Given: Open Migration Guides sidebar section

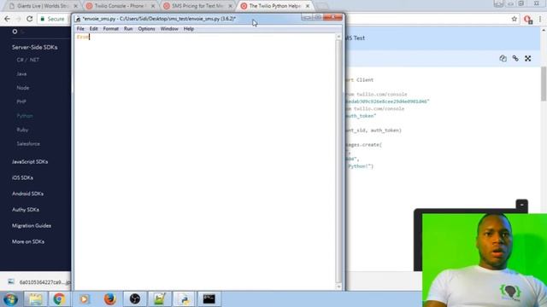Looking at the screenshot, I should click(32, 225).
